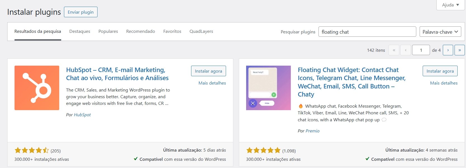
Task: Switch to the Destaques tab
Action: pos(80,31)
